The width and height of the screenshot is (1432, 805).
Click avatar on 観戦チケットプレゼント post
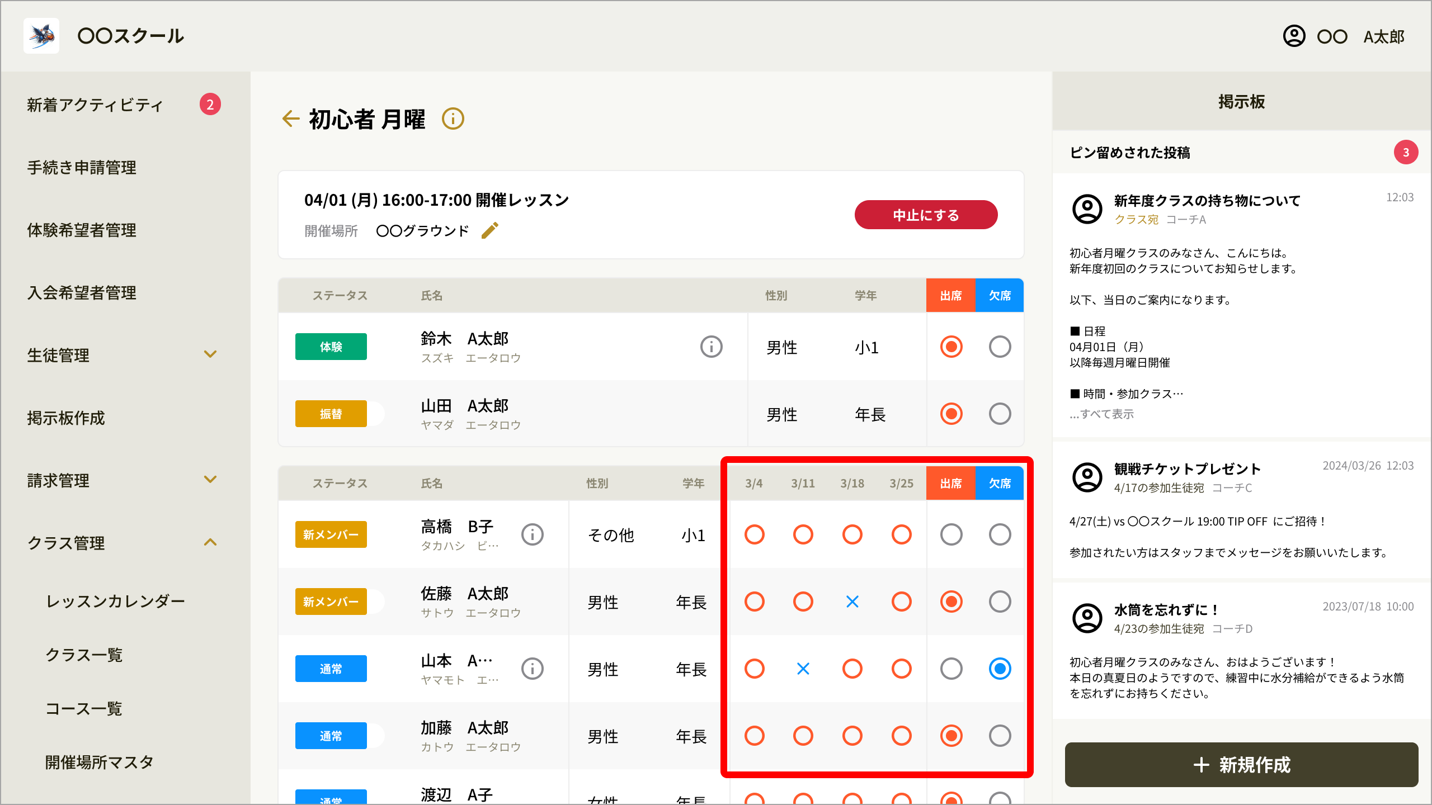coord(1087,477)
